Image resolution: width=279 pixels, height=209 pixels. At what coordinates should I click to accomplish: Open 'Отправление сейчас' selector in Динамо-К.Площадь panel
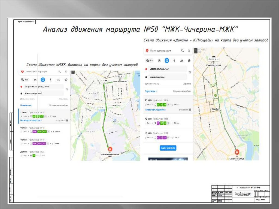[x=182, y=91]
